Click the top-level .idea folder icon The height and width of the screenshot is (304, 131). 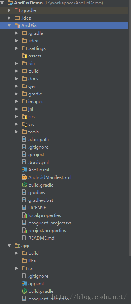[x=17, y=18]
